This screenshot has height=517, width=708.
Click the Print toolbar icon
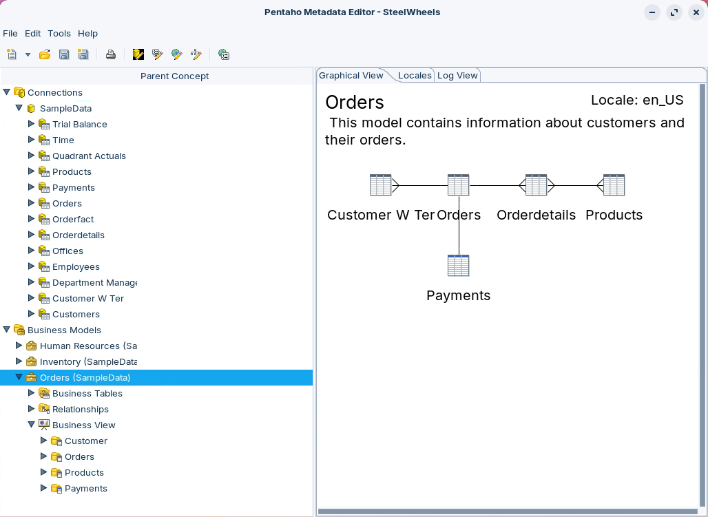coord(111,54)
